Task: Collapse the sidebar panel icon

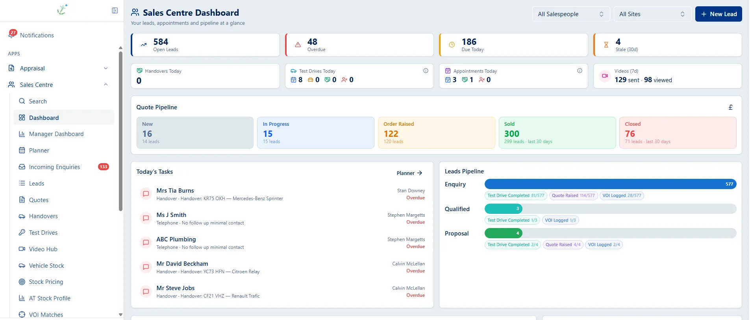Action: (x=115, y=11)
